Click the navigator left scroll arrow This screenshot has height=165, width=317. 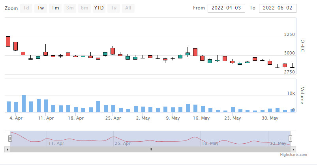click(x=7, y=150)
